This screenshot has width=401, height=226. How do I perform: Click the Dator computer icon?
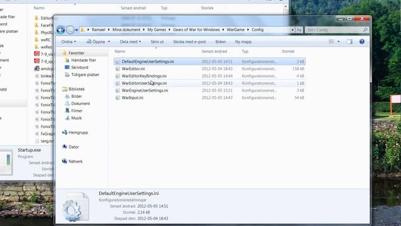[65, 146]
